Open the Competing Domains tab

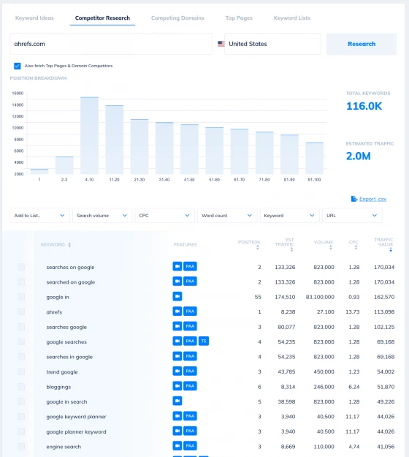coord(177,18)
